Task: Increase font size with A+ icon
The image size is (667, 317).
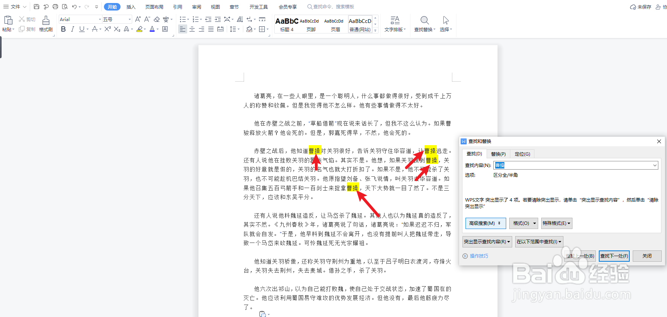Action: coord(138,19)
